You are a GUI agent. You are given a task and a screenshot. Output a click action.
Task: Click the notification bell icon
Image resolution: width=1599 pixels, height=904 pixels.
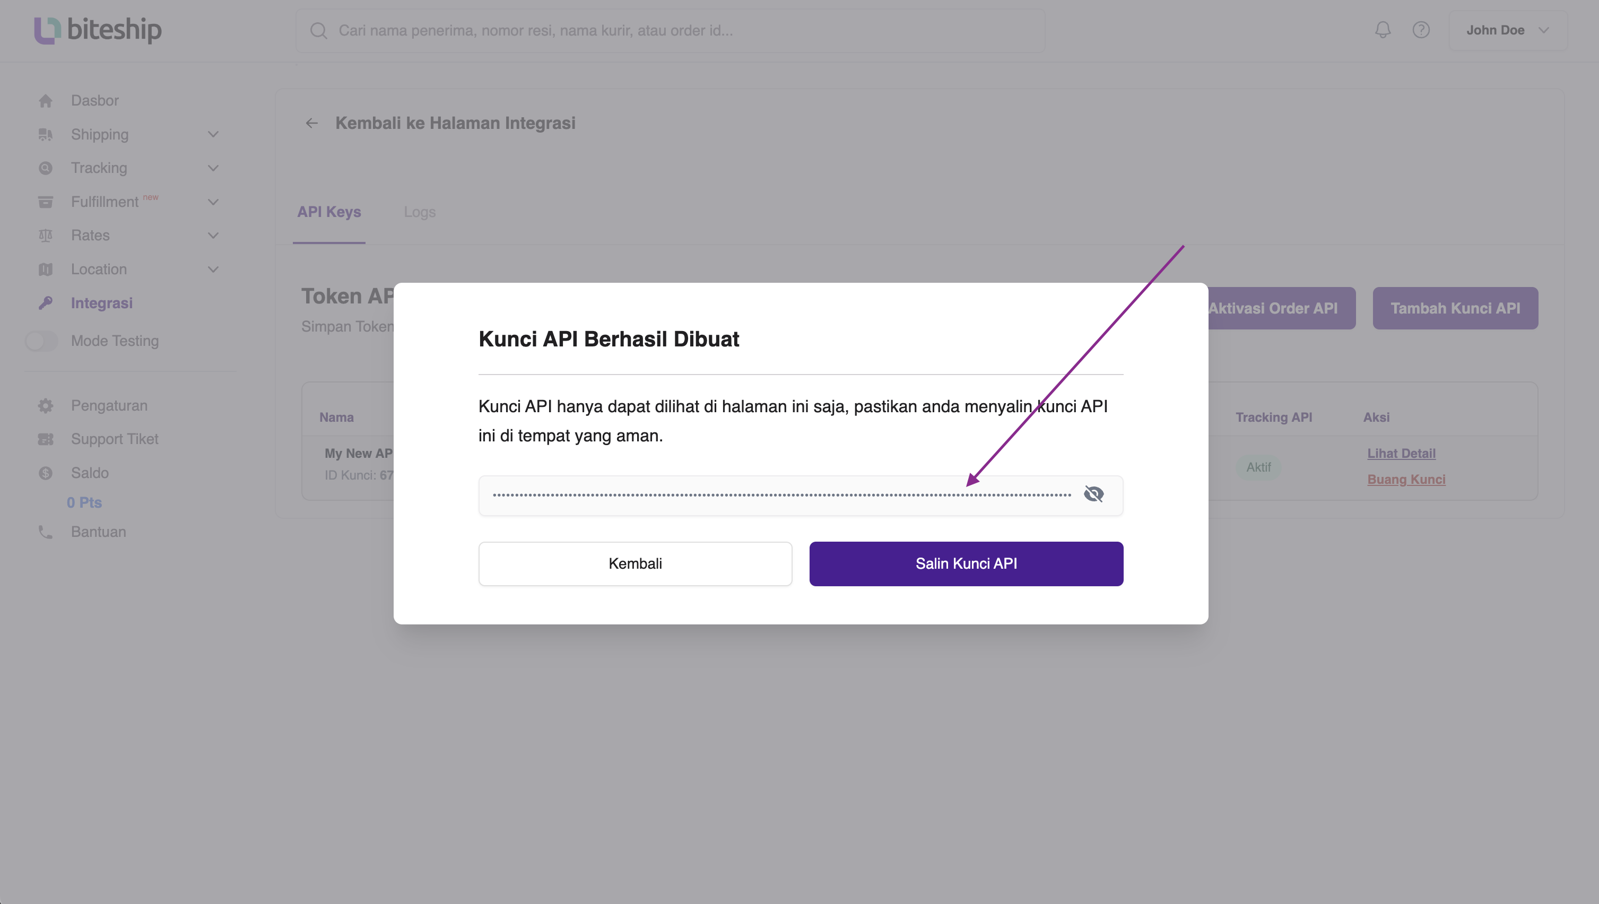[1383, 29]
